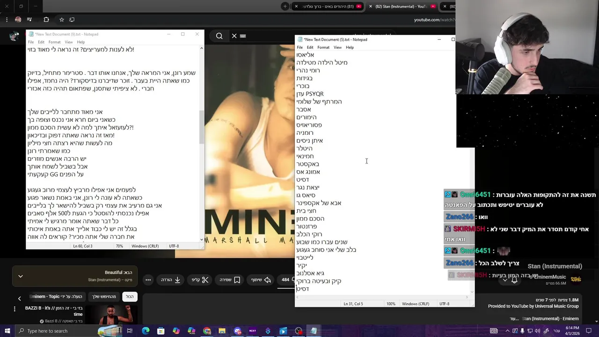Switch input language 'עבר' in tray

tap(556, 331)
